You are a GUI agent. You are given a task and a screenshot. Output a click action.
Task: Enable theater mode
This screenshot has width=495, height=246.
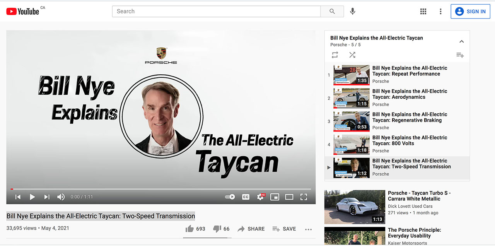pos(289,197)
